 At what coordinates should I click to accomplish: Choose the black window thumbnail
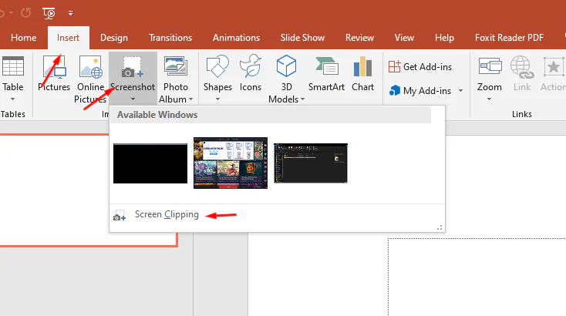click(150, 163)
